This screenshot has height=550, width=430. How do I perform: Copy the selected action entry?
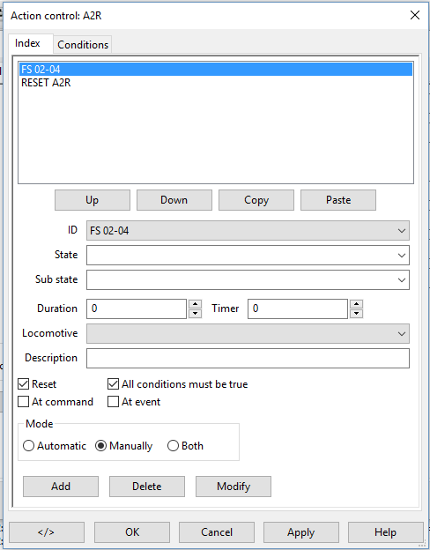tap(256, 200)
